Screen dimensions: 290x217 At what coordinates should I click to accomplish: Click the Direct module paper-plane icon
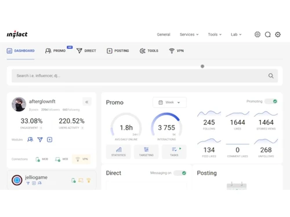click(40, 139)
